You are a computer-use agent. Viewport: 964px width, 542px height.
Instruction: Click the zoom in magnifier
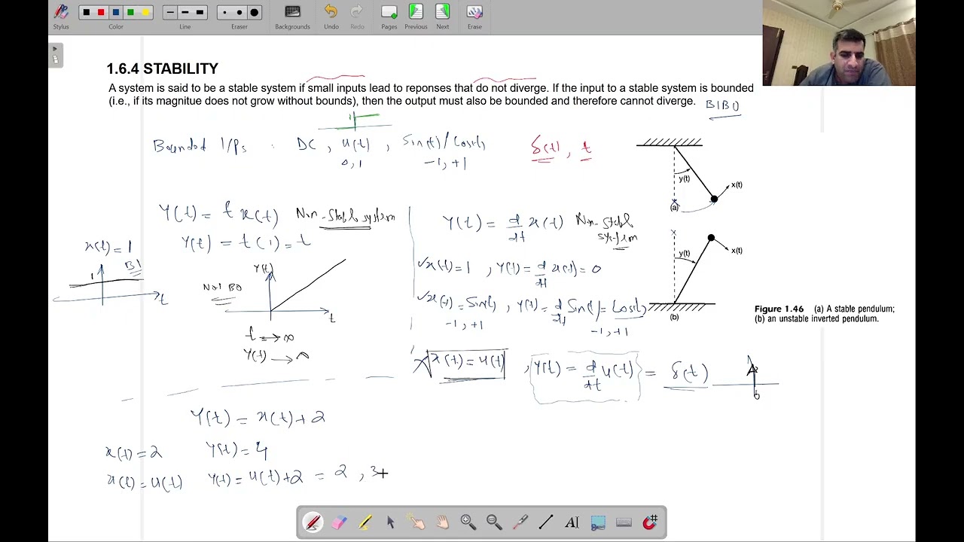pyautogui.click(x=468, y=522)
